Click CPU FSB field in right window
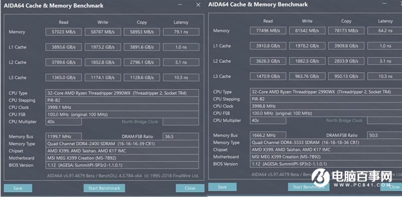402x197 pixels. (326, 113)
